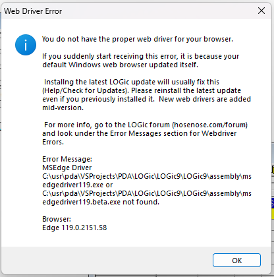Click the blue information icon

(x=26, y=45)
